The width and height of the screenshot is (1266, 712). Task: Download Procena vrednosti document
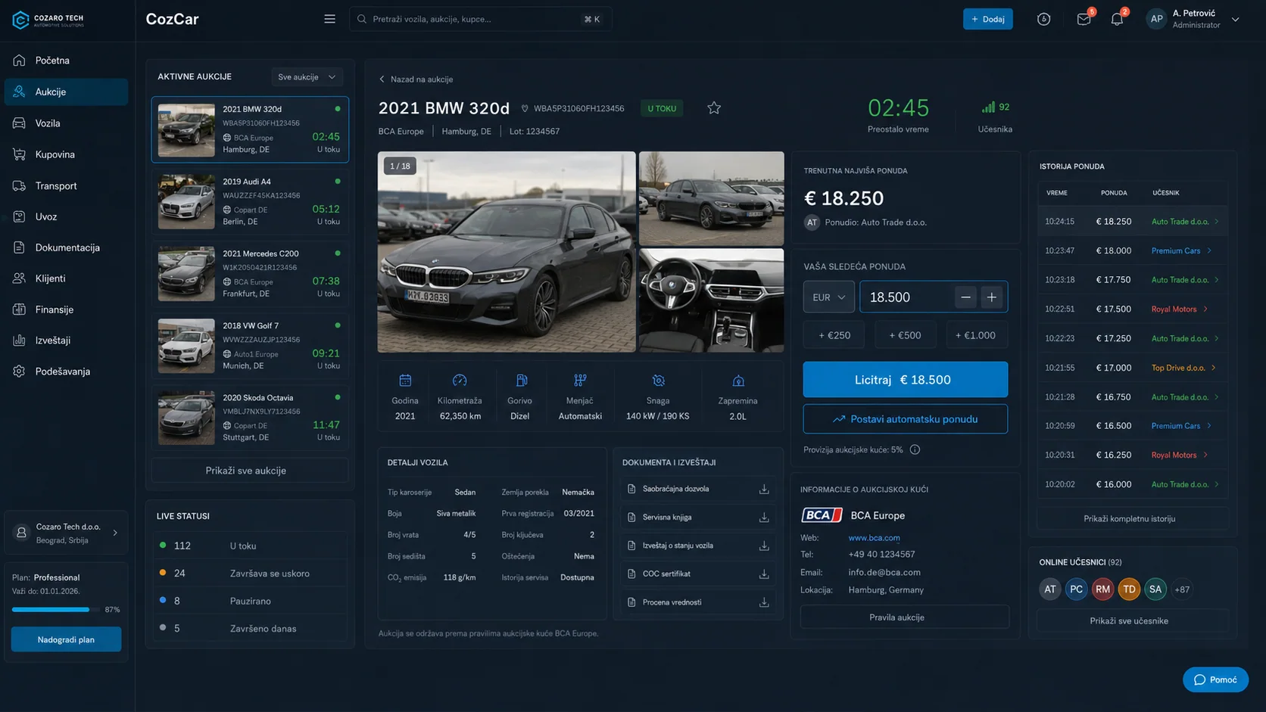[764, 602]
